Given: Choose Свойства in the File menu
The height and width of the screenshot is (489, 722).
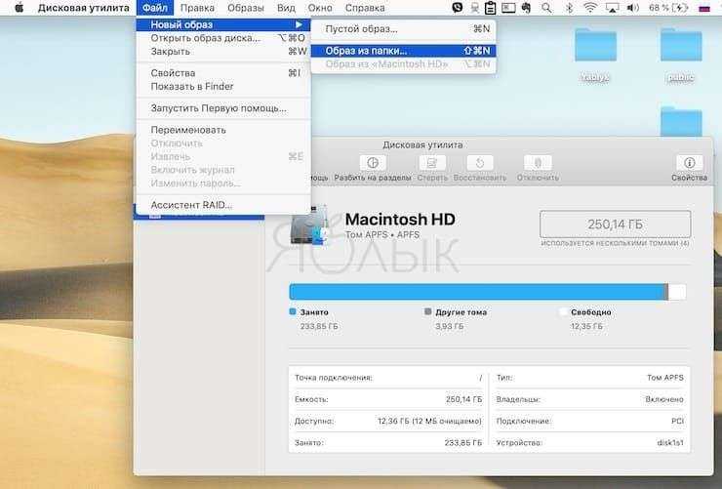Looking at the screenshot, I should click(x=223, y=73).
